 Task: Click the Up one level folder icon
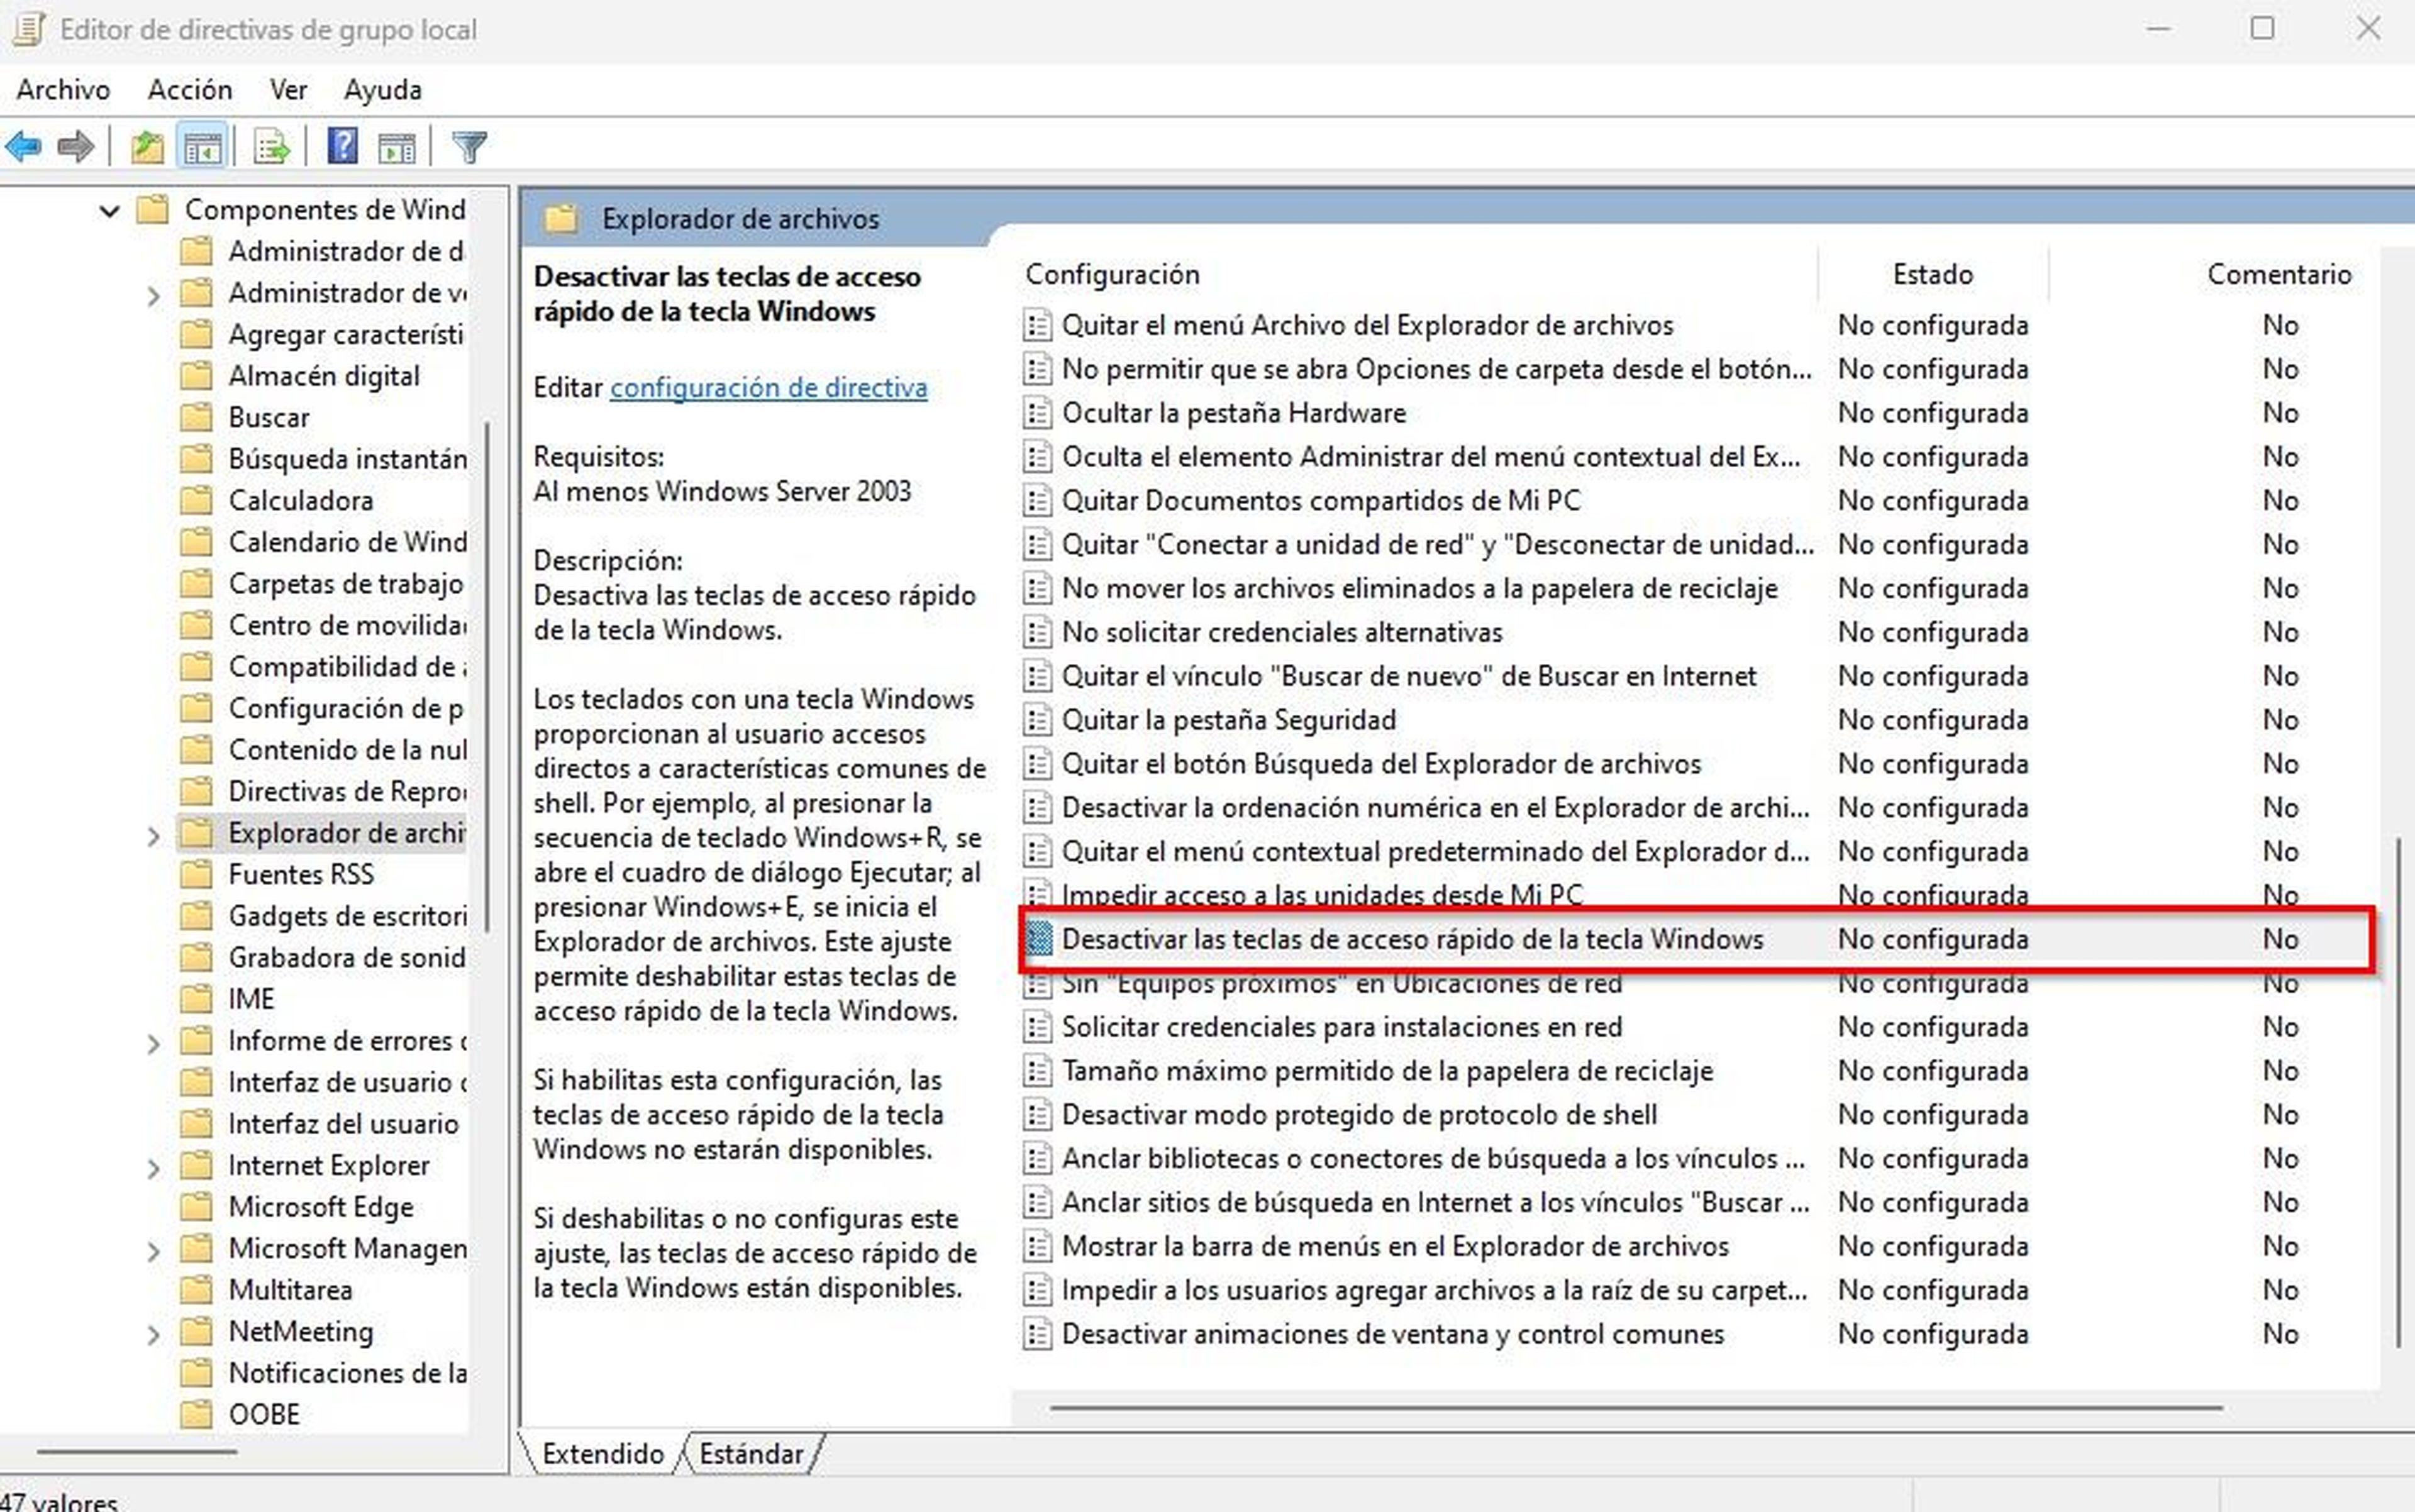click(147, 147)
